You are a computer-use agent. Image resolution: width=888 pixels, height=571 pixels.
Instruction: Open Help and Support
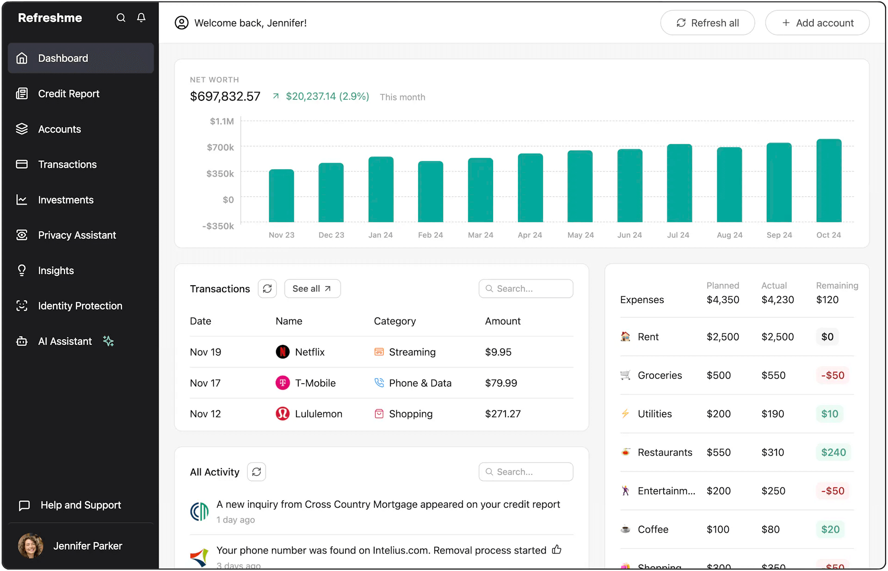tap(80, 505)
